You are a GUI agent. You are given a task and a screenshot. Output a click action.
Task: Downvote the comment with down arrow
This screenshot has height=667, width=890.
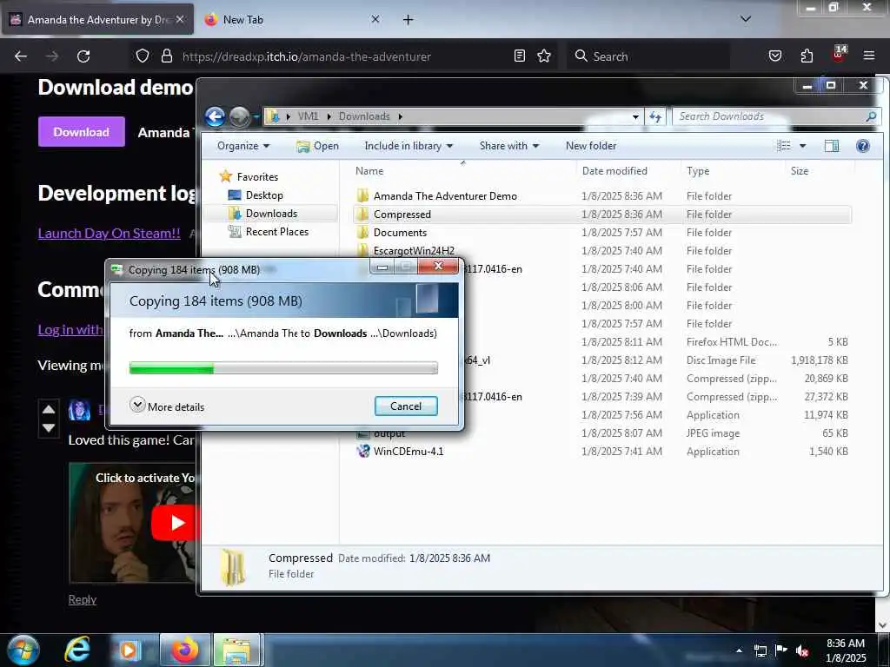click(49, 427)
